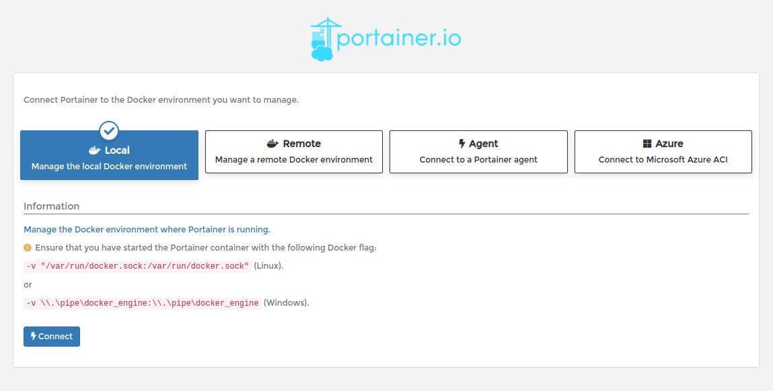Click the Connect button
Screen dimensions: 773x391
click(x=51, y=336)
